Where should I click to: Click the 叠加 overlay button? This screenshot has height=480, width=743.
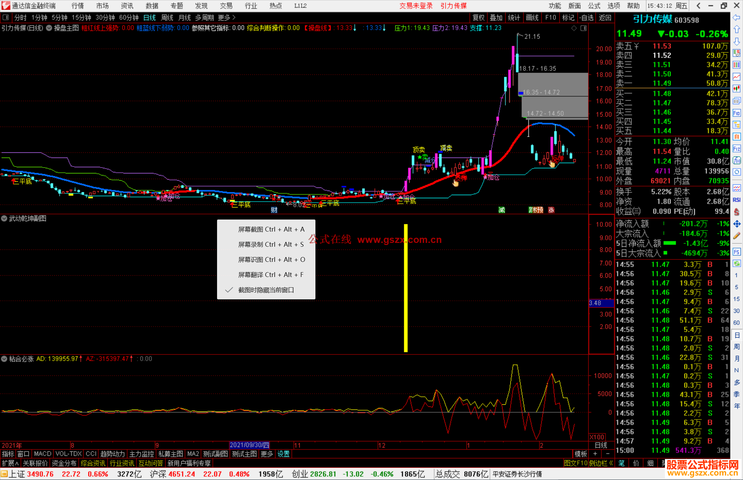(x=496, y=18)
